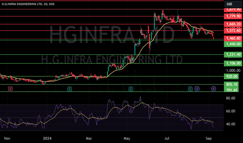The image size is (243, 143).
Task: Click the 80.00 RSI scale value
Action: [x=230, y=98]
